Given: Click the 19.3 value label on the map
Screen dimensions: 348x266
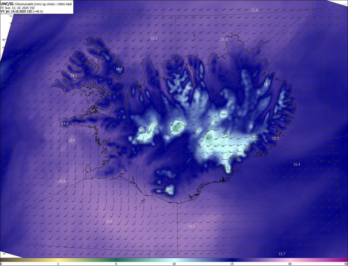Looking at the screenshot, I should 275,138.
